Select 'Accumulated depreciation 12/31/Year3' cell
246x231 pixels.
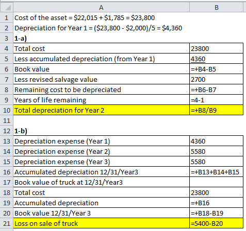point(101,172)
